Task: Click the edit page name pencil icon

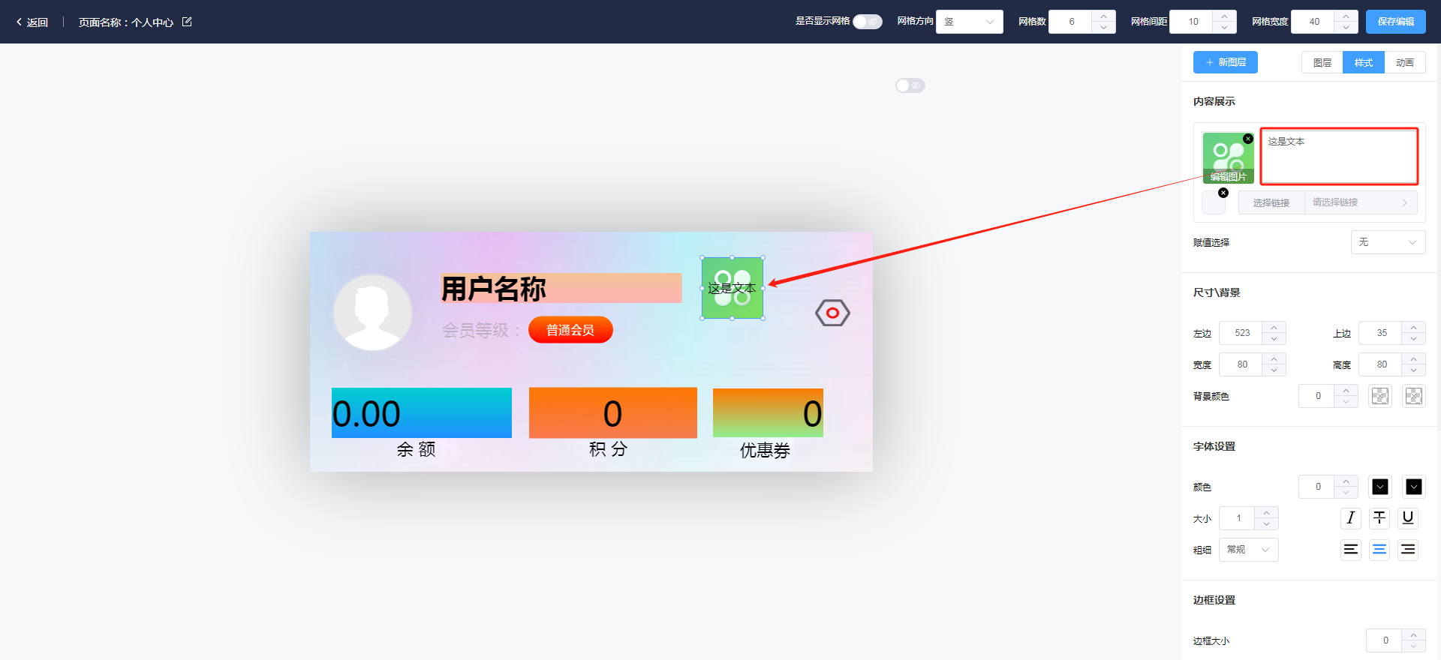Action: (187, 22)
